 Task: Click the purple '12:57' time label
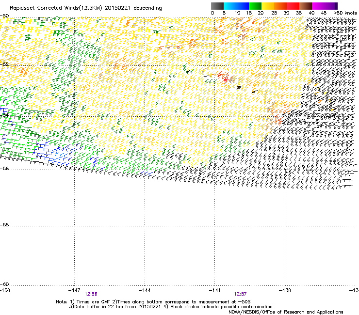click(x=240, y=294)
